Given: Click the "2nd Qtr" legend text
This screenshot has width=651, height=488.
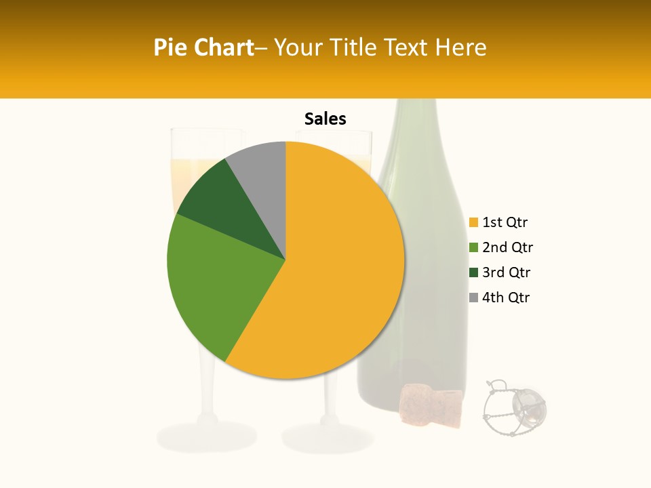Looking at the screenshot, I should point(508,247).
